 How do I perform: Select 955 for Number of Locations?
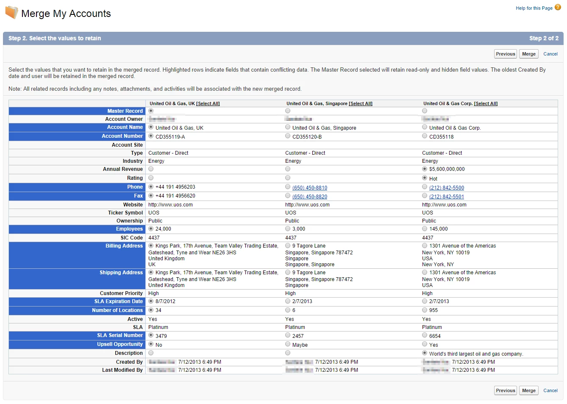pyautogui.click(x=425, y=309)
